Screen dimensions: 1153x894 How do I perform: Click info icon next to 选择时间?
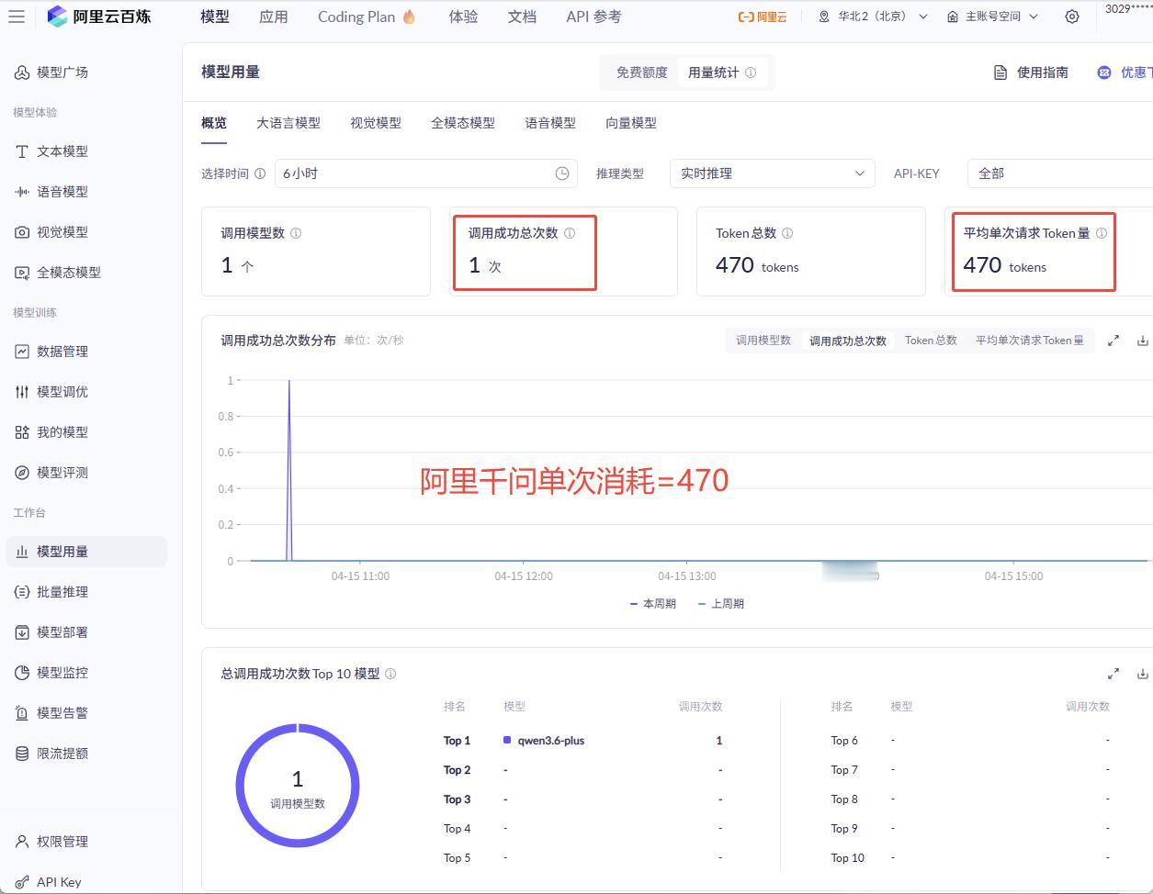260,173
